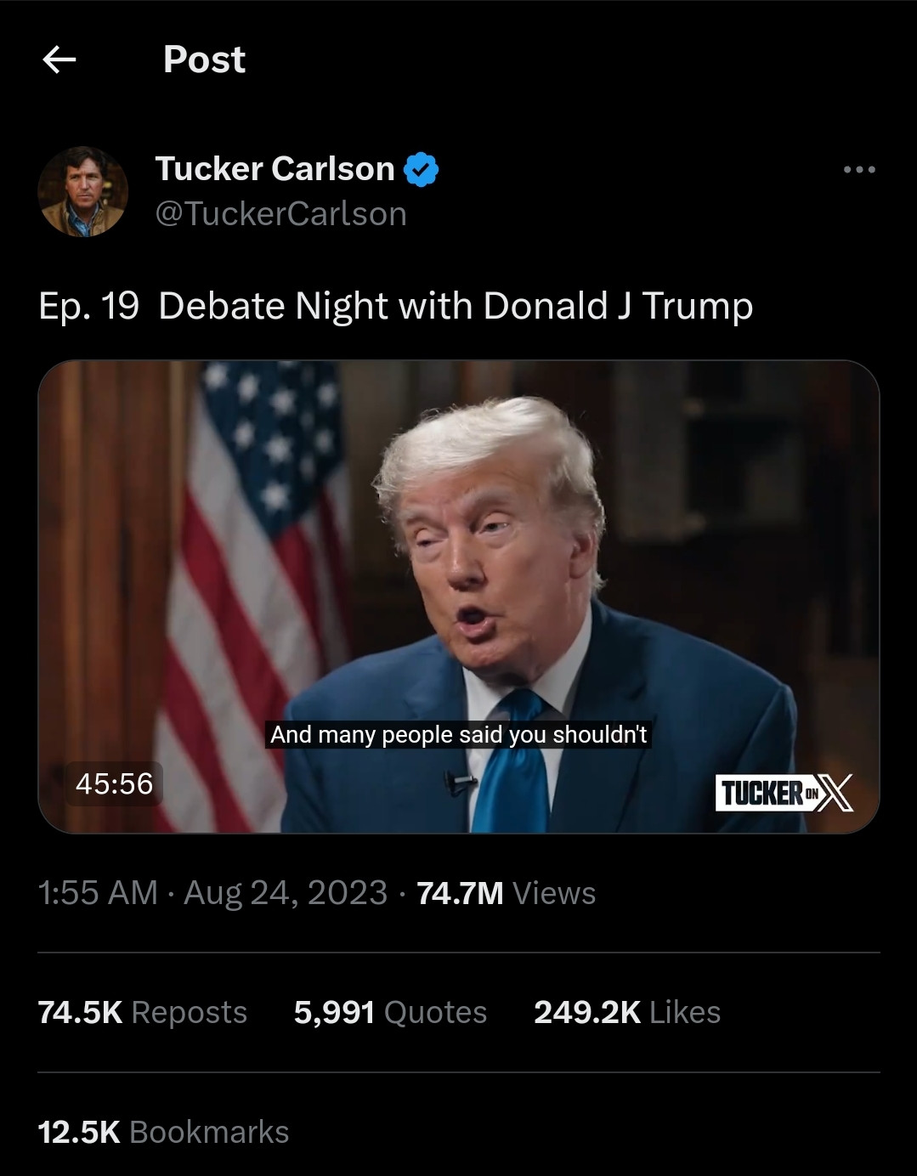Click the Aug 24, 2023 date

pyautogui.click(x=286, y=893)
